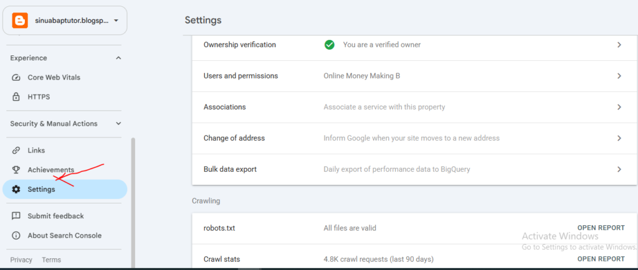Click the Blogger property logo icon
The width and height of the screenshot is (638, 270).
(x=19, y=21)
